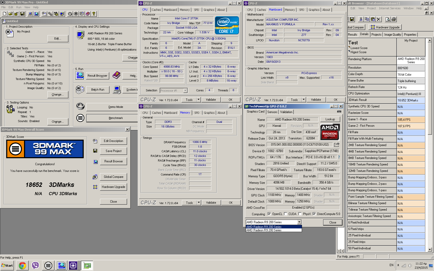Open the Result Browser toolbar icon with magnifier
Image resolution: width=434 pixels, height=271 pixels.
click(x=36, y=14)
